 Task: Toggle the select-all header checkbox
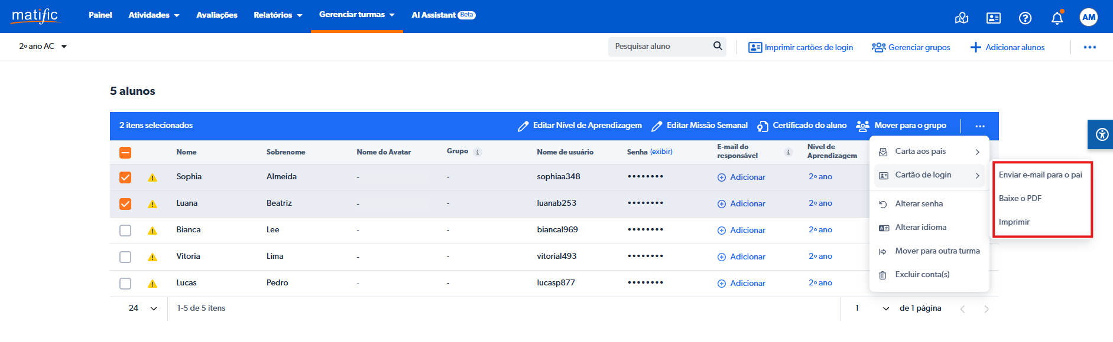[x=125, y=153]
